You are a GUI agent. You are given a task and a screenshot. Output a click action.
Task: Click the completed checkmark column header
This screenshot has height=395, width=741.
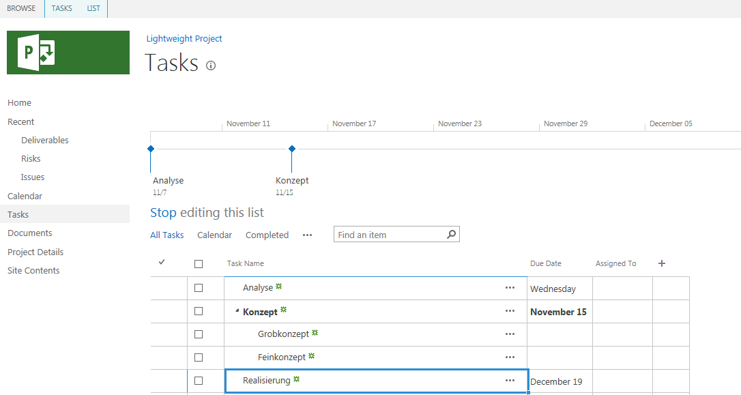(x=162, y=262)
